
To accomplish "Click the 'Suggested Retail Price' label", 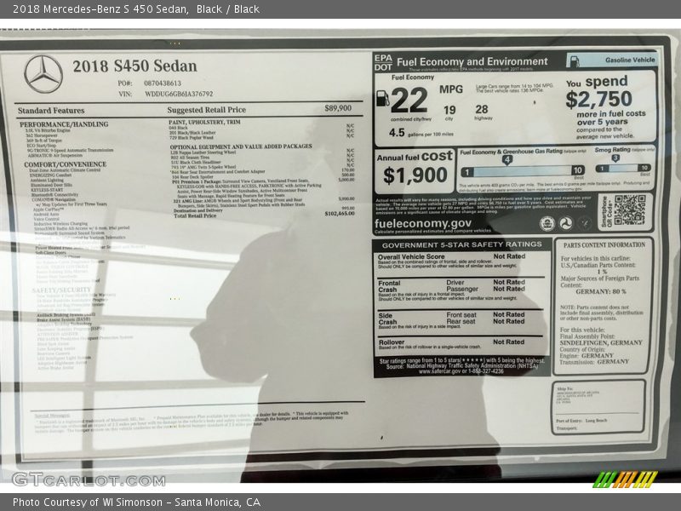I will point(206,110).
